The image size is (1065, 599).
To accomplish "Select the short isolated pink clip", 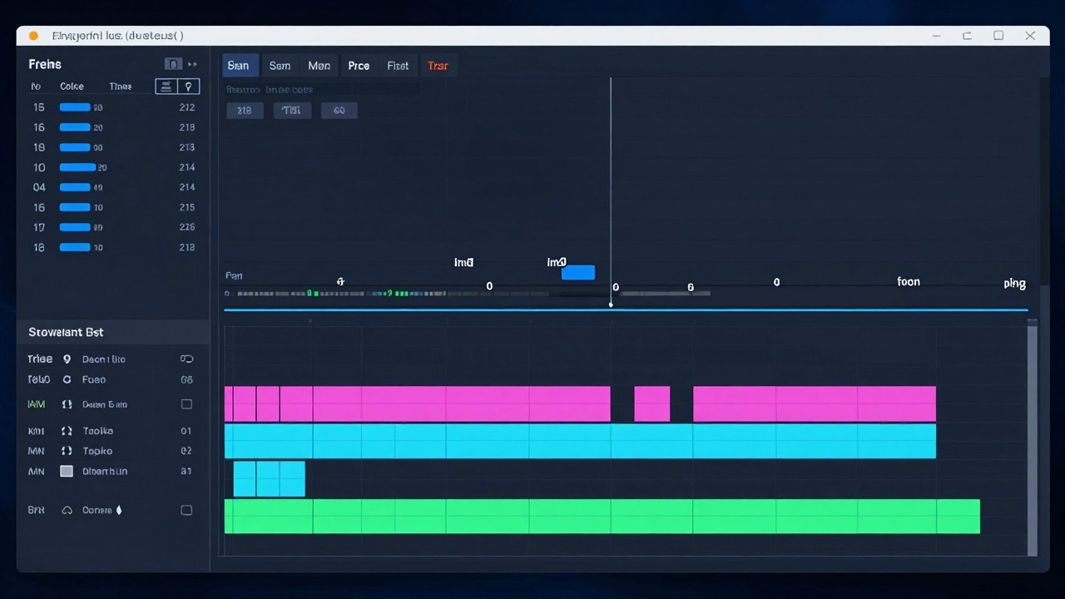I will [652, 404].
